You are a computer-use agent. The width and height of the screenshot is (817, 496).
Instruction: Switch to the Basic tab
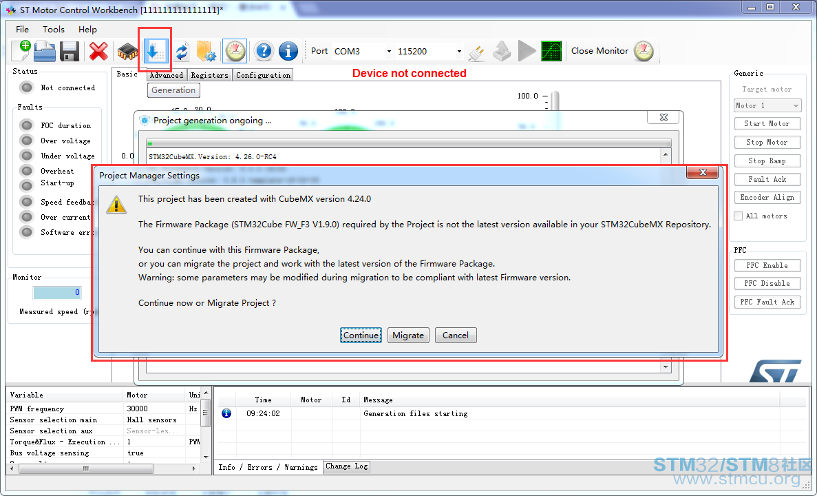pos(127,74)
